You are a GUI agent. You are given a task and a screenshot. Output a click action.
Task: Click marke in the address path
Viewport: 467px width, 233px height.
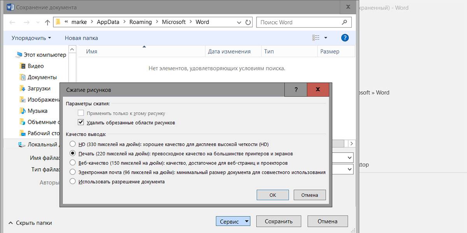79,22
